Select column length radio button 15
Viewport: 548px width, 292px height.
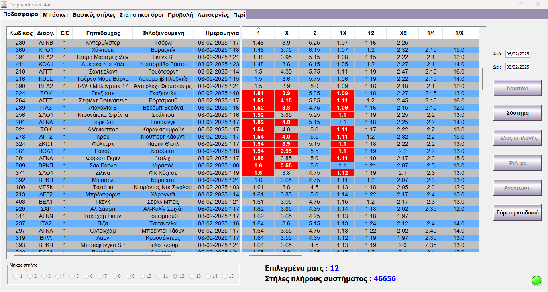tap(224, 276)
